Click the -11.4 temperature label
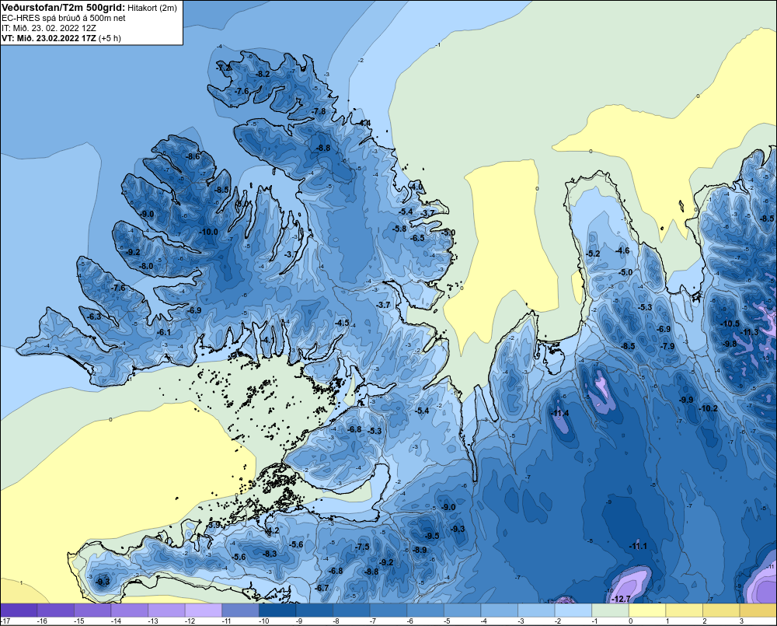777x626 pixels. click(560, 413)
